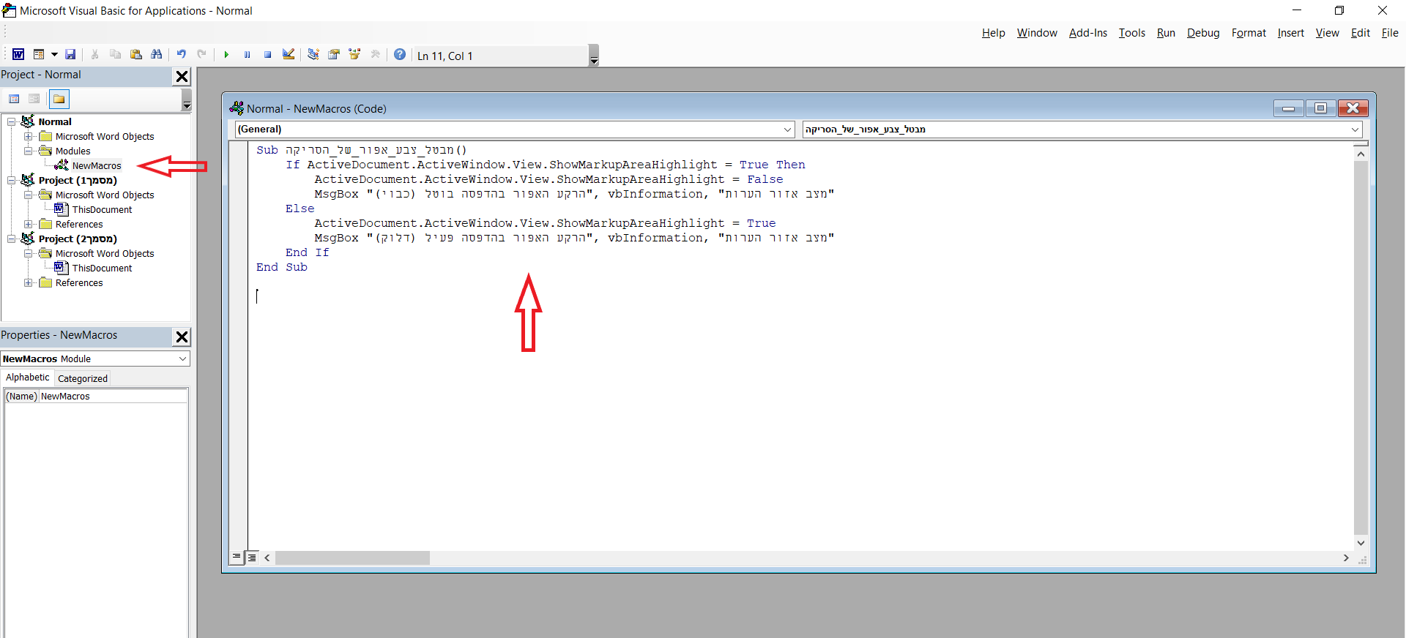Viewport: 1406px width, 638px height.
Task: Run the macro with the green play icon
Action: pos(226,55)
